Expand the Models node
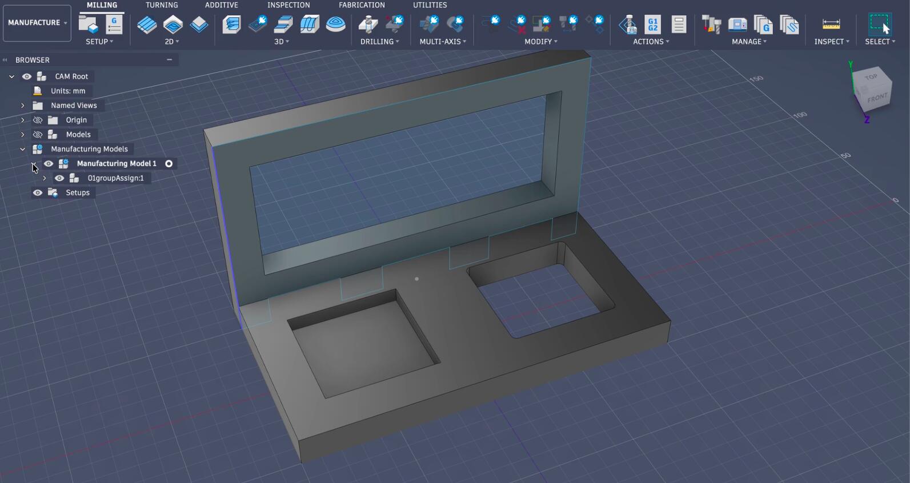The height and width of the screenshot is (483, 910). 23,135
